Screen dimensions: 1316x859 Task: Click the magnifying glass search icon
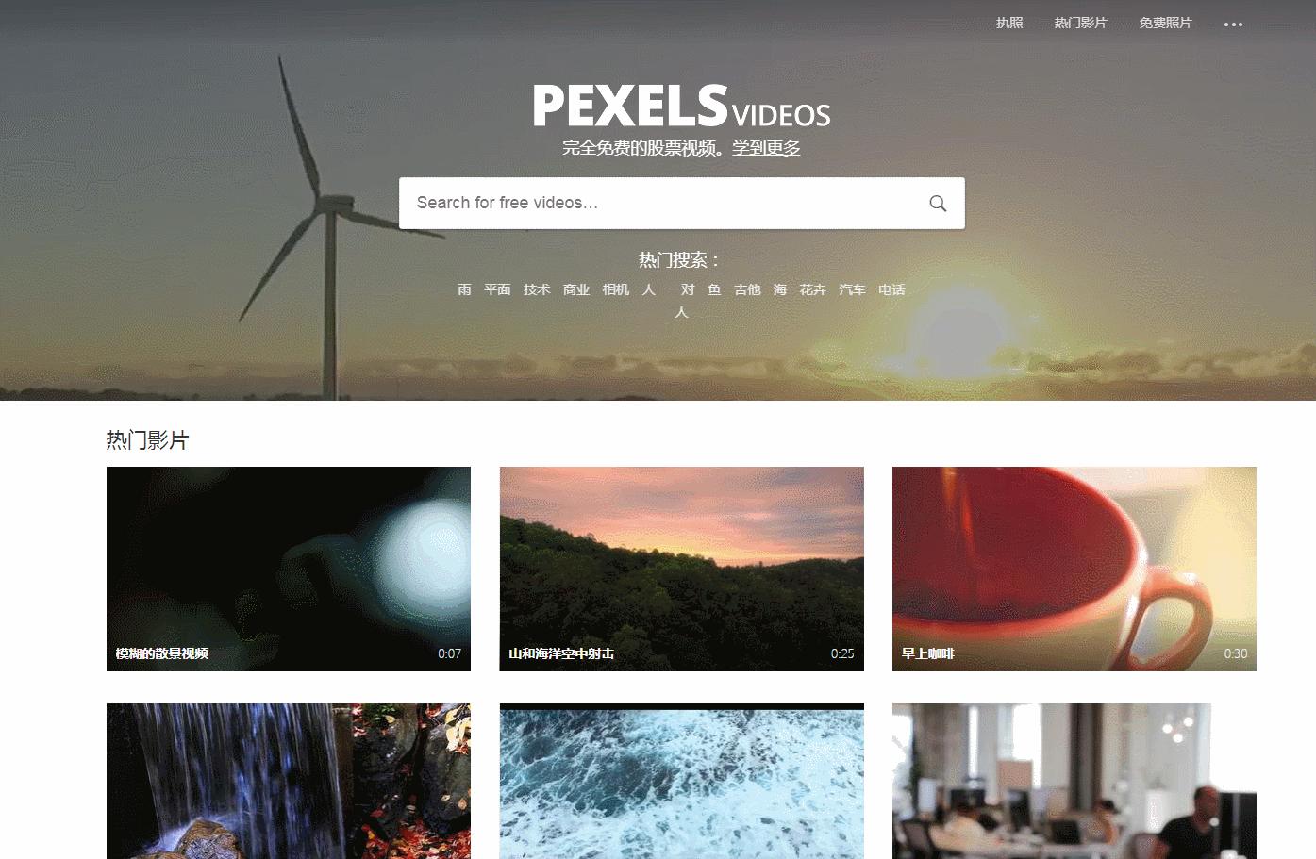point(938,203)
